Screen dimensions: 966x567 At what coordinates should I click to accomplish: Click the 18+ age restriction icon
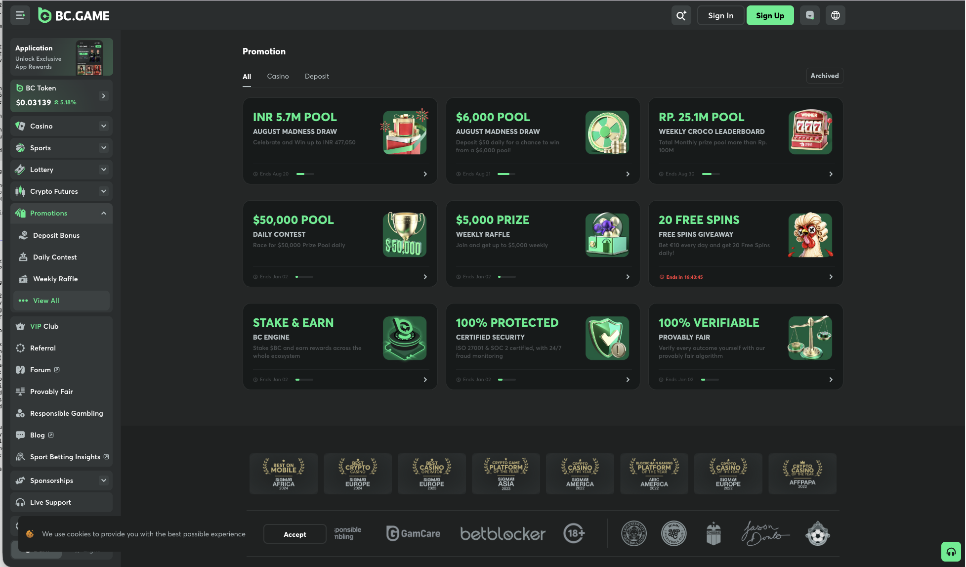(574, 533)
